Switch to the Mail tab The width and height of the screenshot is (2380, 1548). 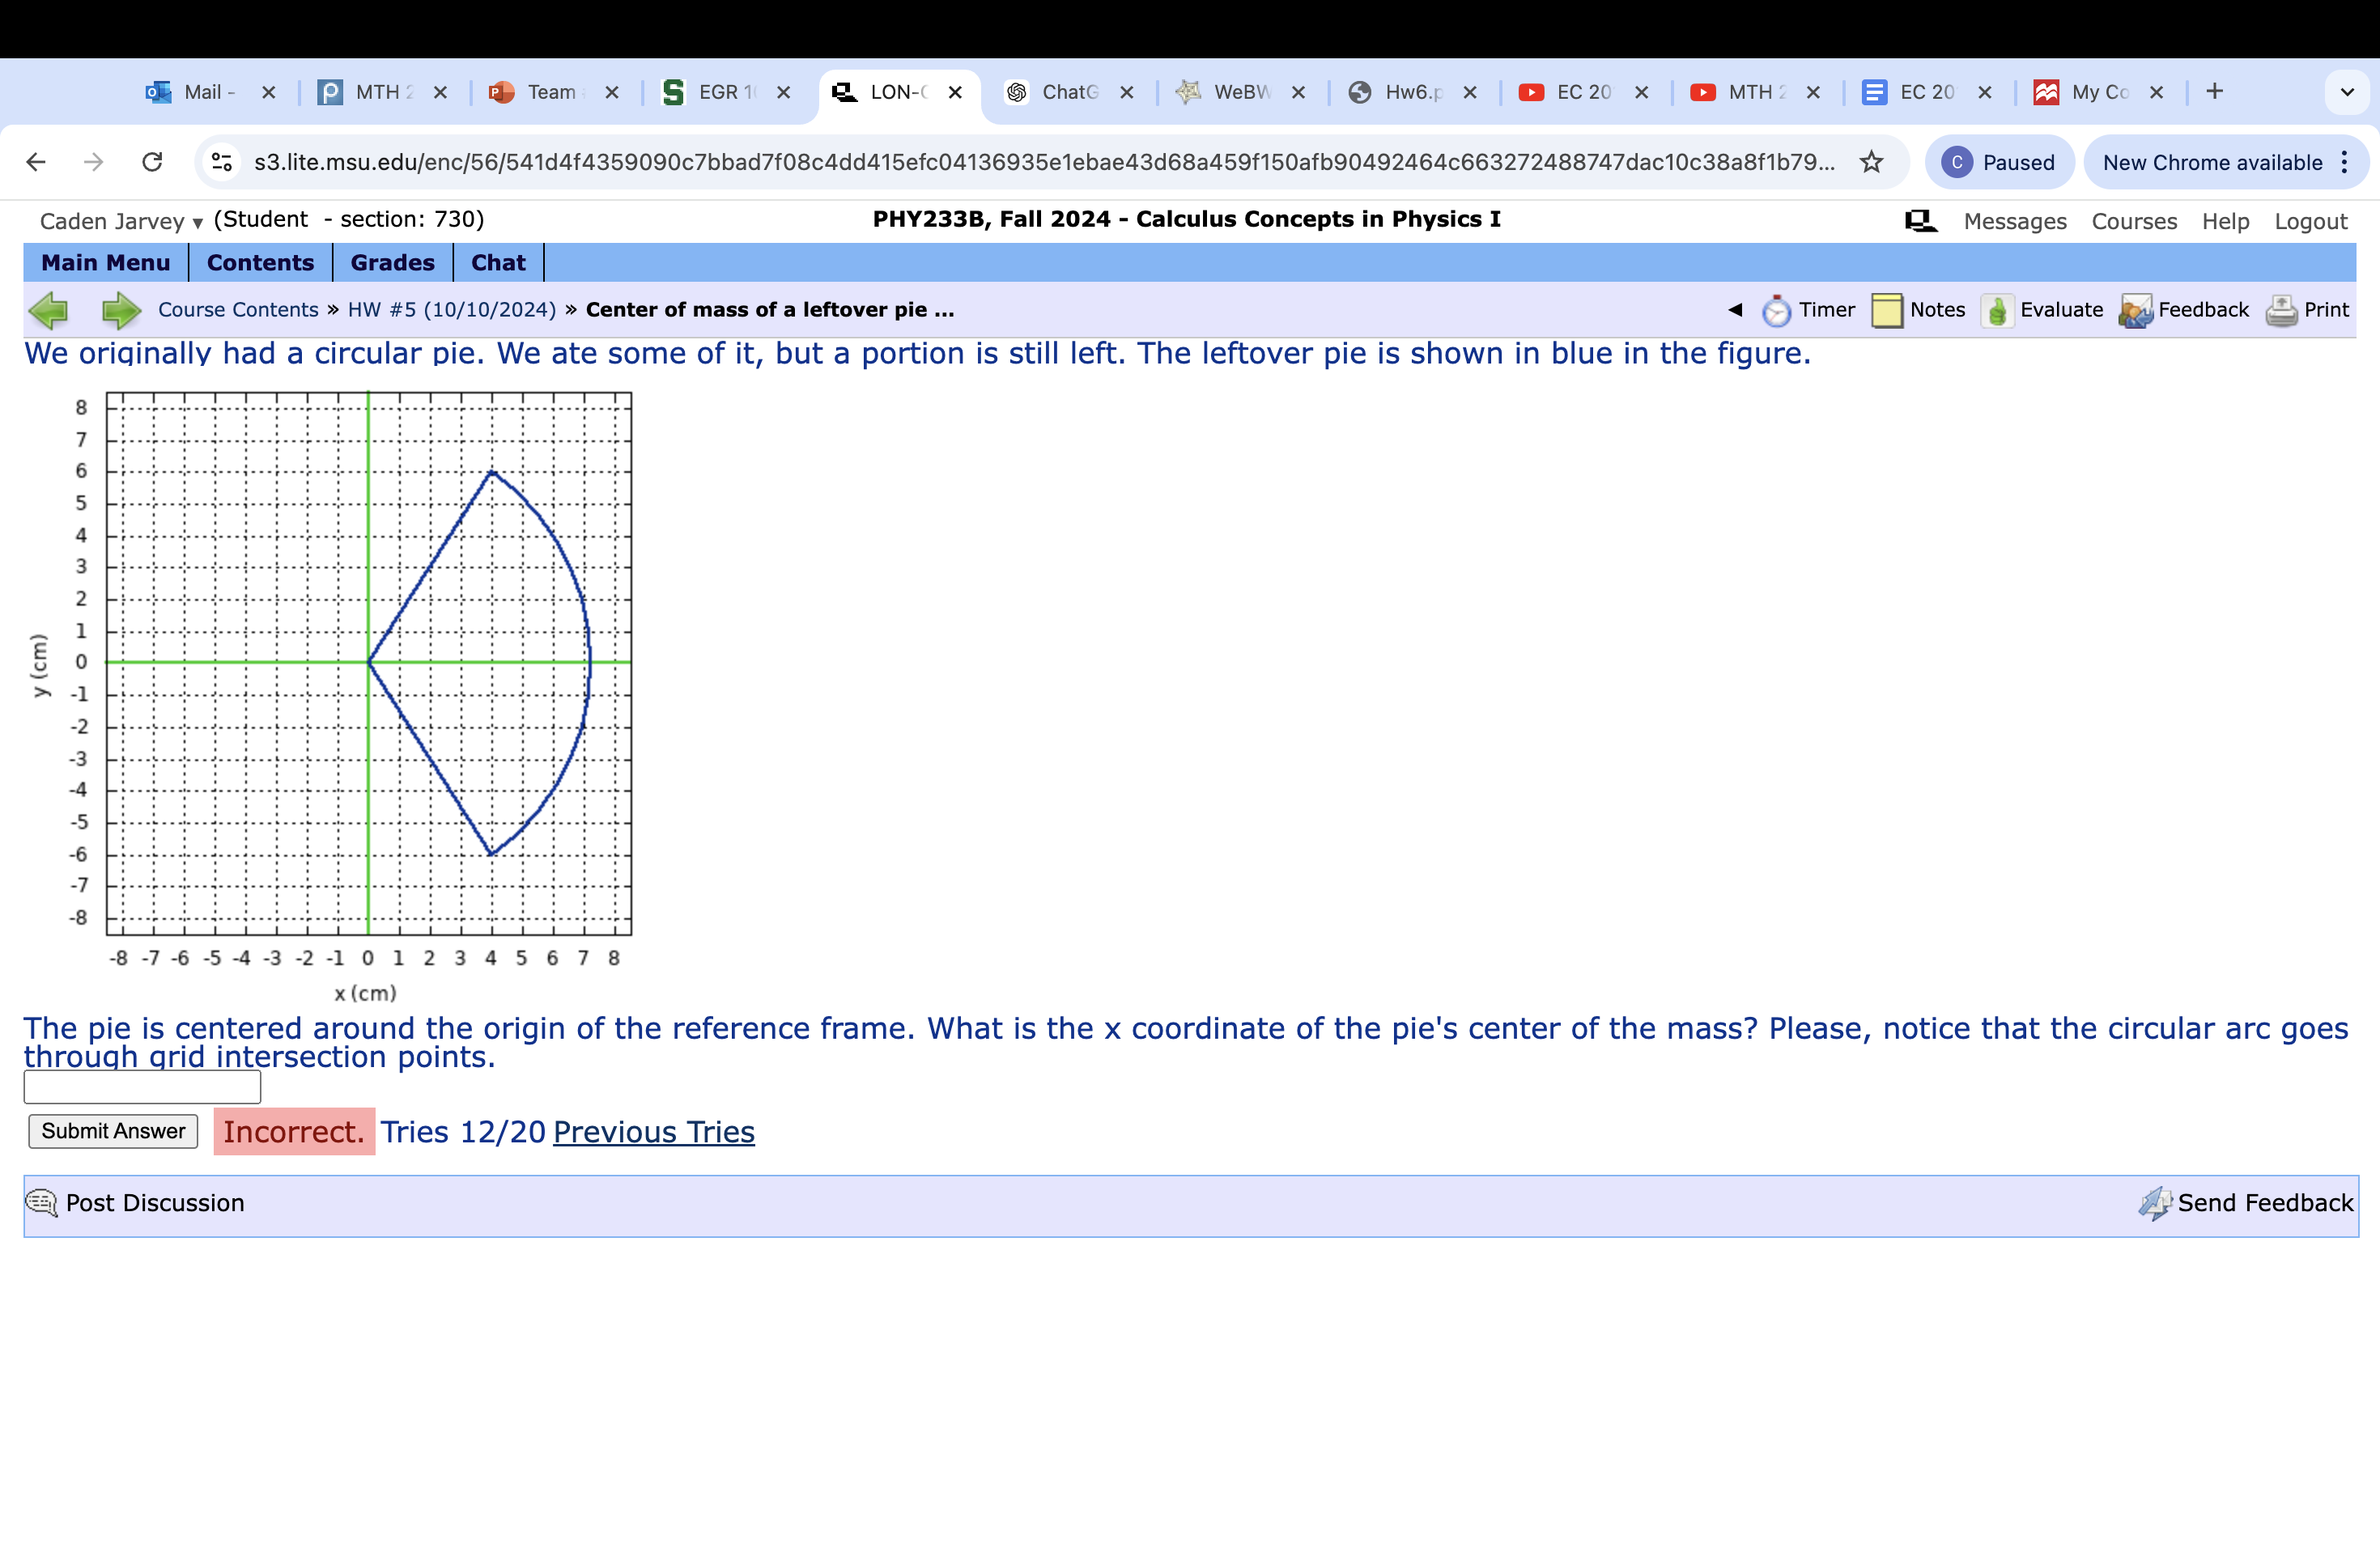pos(192,92)
